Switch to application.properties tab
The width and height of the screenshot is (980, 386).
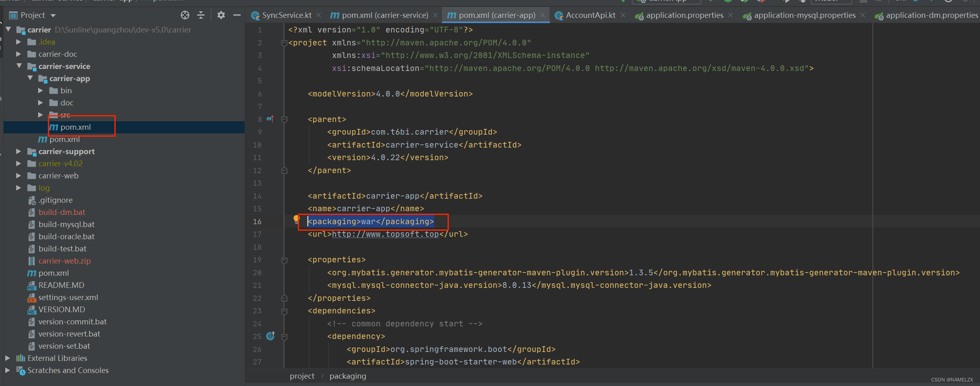tap(684, 15)
